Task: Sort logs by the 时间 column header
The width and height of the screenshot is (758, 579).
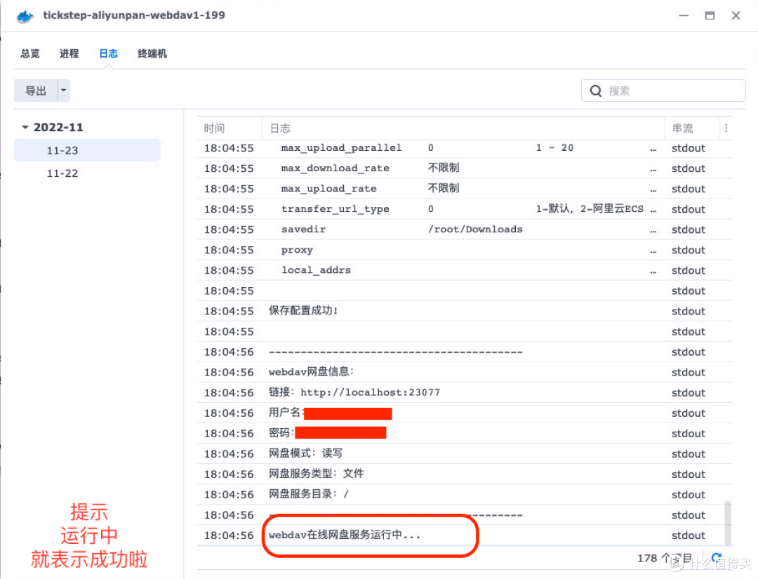Action: pyautogui.click(x=214, y=128)
